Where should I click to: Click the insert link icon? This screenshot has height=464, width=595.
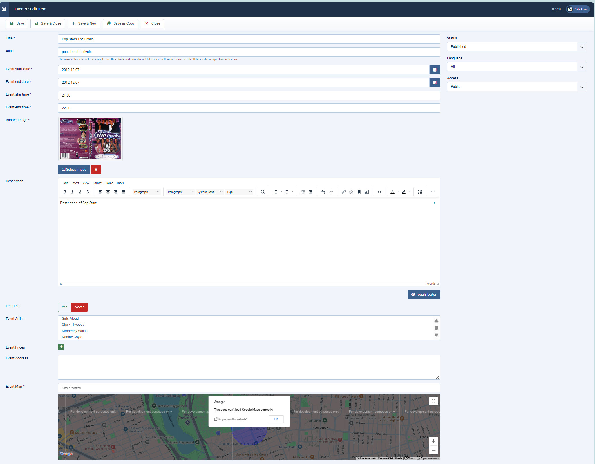[x=343, y=192]
